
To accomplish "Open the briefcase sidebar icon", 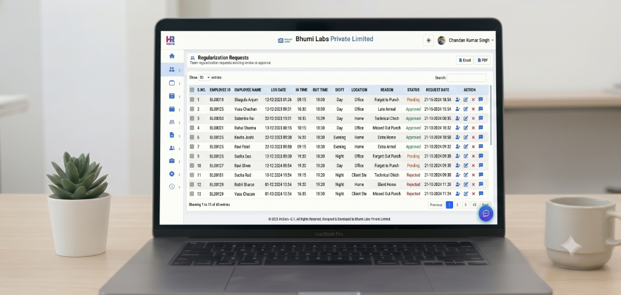I will [172, 161].
